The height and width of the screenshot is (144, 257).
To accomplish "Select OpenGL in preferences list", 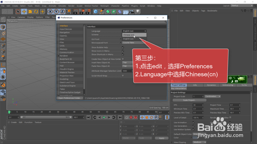I will click(63, 36).
